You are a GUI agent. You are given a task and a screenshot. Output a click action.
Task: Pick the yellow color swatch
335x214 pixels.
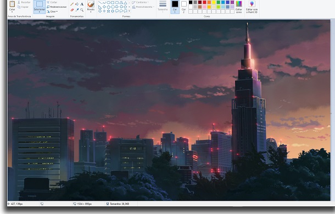pos(214,2)
